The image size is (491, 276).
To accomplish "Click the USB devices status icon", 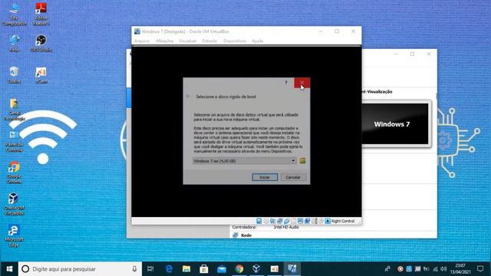I will [286, 221].
